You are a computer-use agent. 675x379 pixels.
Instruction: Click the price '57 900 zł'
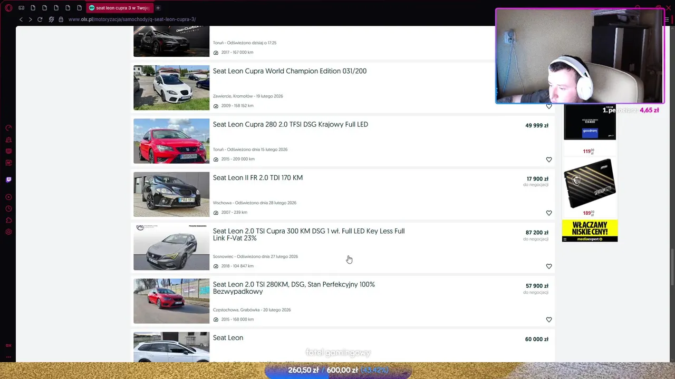pos(537,286)
